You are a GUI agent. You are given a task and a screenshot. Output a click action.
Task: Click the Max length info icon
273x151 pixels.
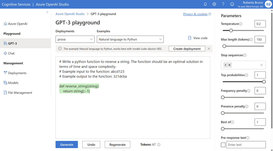pyautogui.click(x=251, y=40)
